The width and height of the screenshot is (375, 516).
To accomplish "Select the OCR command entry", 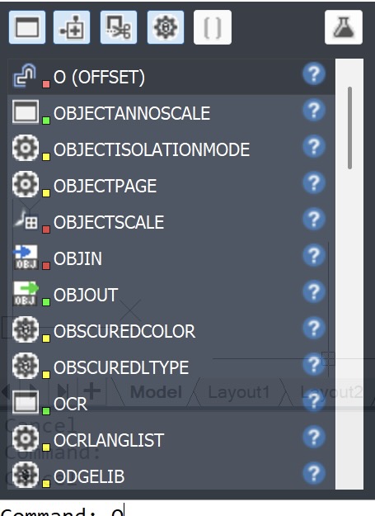I will 171,404.
